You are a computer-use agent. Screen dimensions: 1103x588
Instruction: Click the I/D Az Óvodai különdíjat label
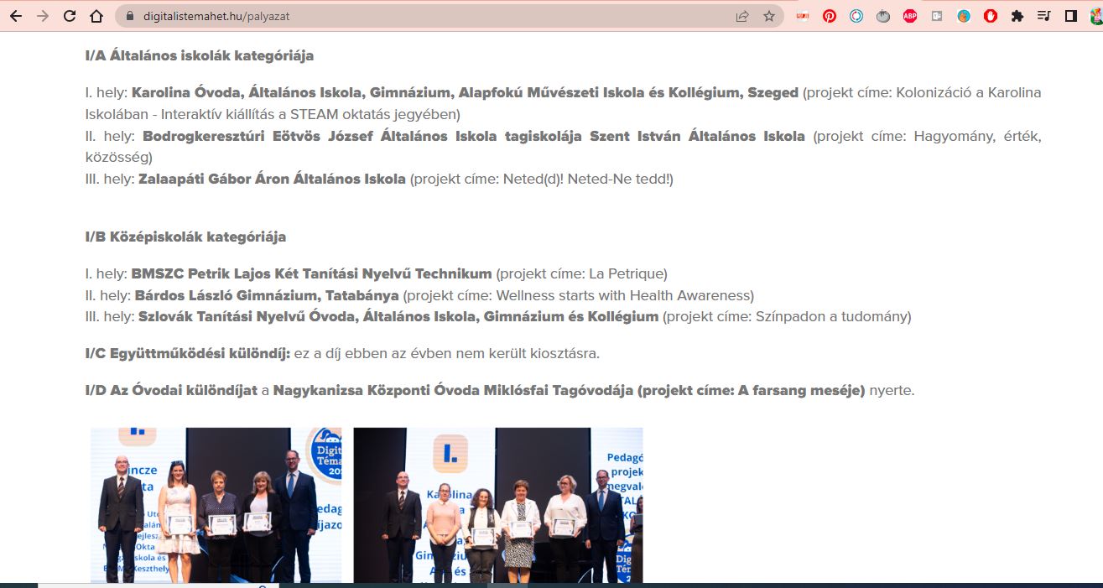[x=171, y=390]
